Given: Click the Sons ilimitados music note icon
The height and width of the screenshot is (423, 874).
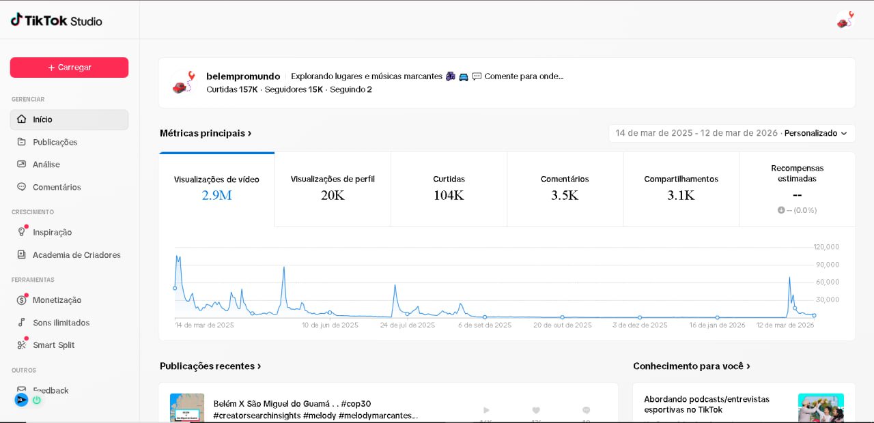Looking at the screenshot, I should pos(22,323).
